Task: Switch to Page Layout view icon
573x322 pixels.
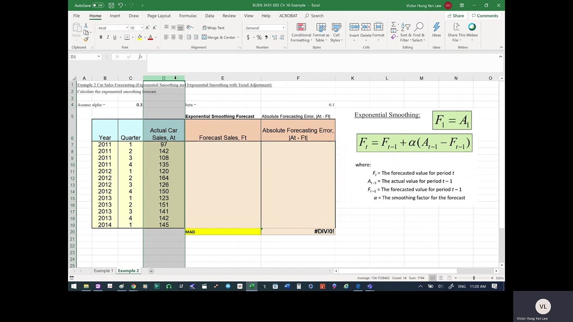Action: 441,278
